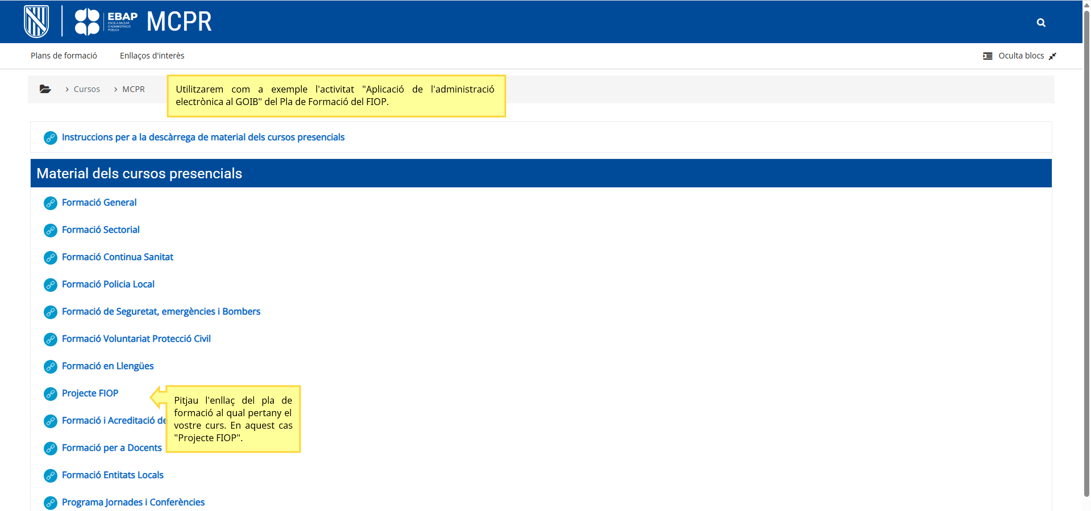Click the folder home icon in breadcrumb
Screen dimensions: 1091x511
click(x=45, y=89)
